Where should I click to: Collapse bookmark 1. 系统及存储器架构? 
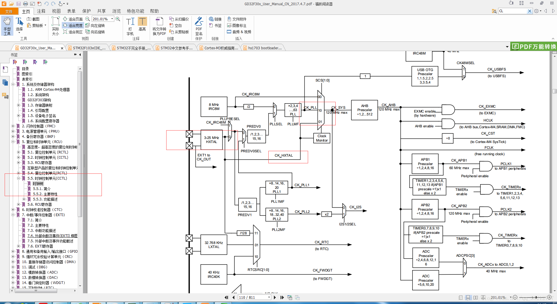13,84
